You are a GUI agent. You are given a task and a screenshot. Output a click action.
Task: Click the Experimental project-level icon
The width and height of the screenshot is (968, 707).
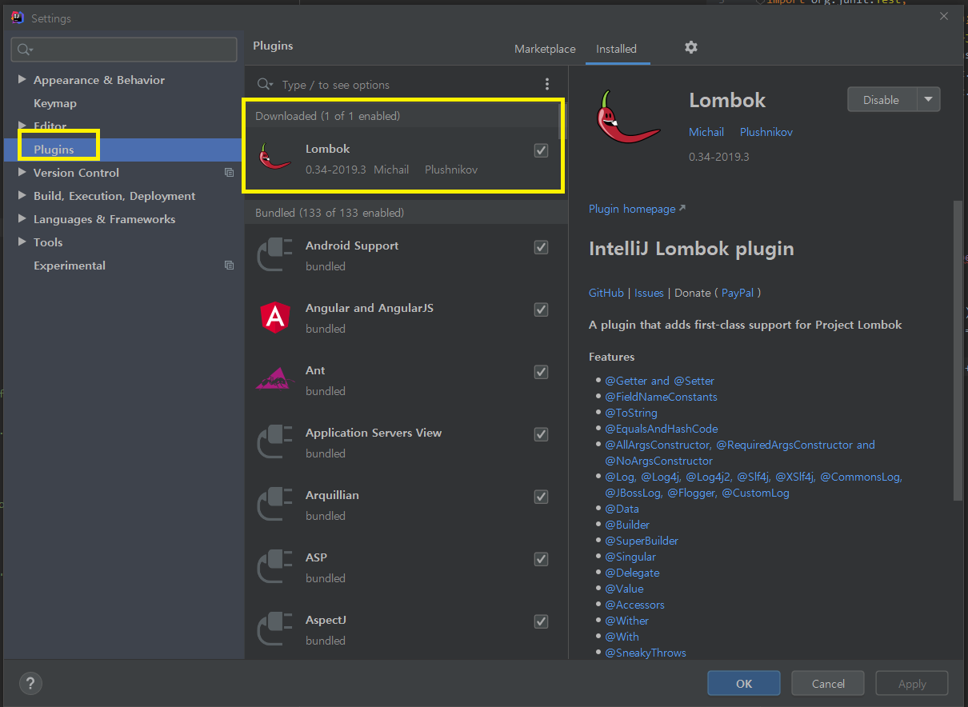[x=229, y=266]
